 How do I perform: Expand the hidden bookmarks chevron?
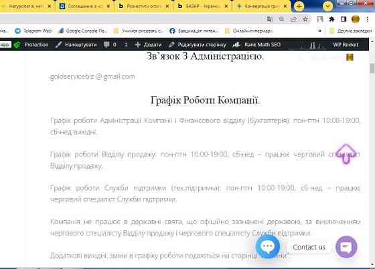tap(319, 31)
